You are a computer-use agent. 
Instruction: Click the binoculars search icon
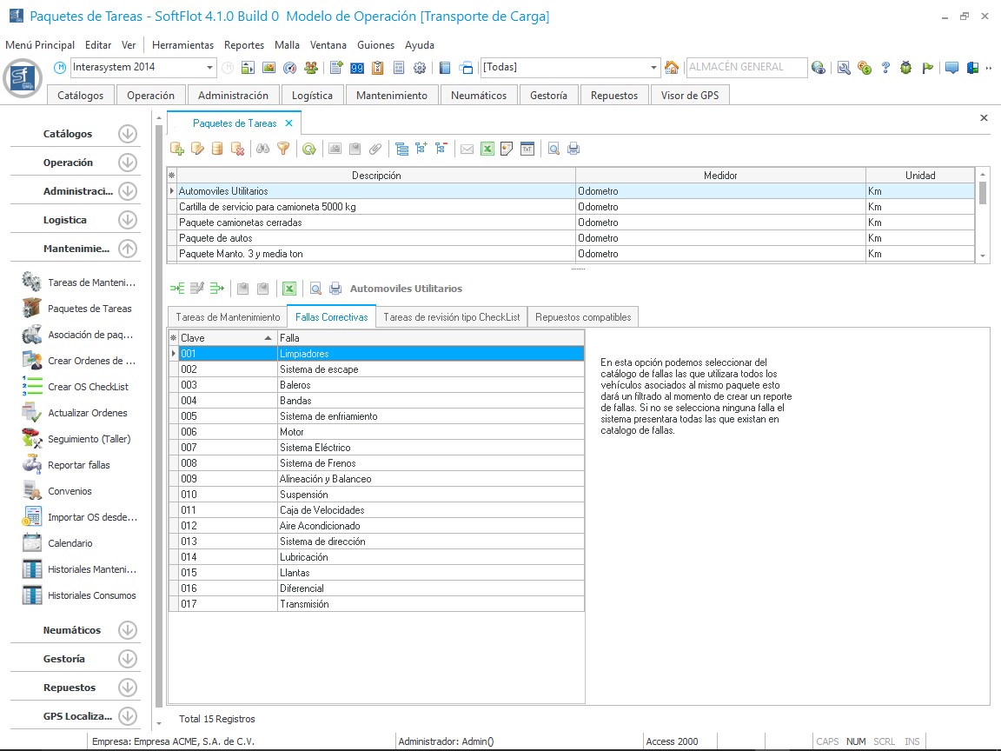(x=263, y=150)
